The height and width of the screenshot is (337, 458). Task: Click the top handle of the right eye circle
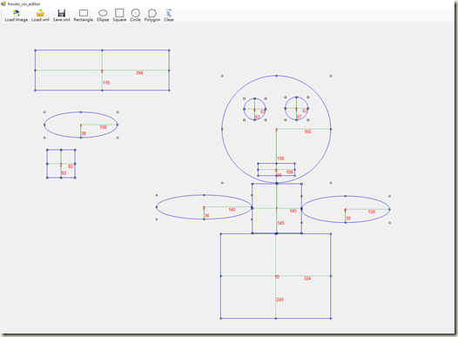(x=296, y=97)
